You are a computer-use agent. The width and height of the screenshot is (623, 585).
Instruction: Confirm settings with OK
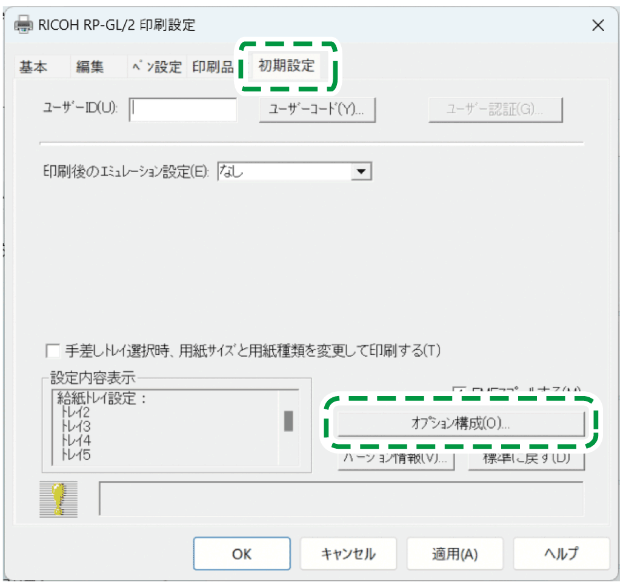pos(242,553)
